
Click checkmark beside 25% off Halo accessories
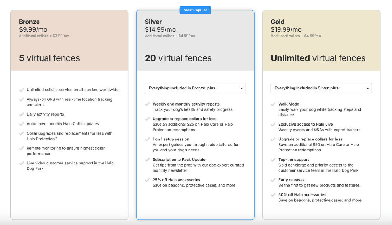point(147,180)
